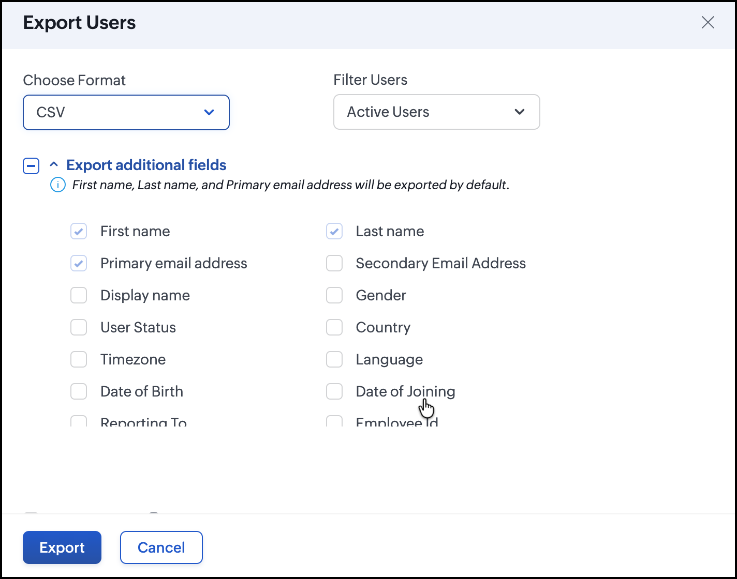
Task: Click the Display name label
Action: point(145,295)
